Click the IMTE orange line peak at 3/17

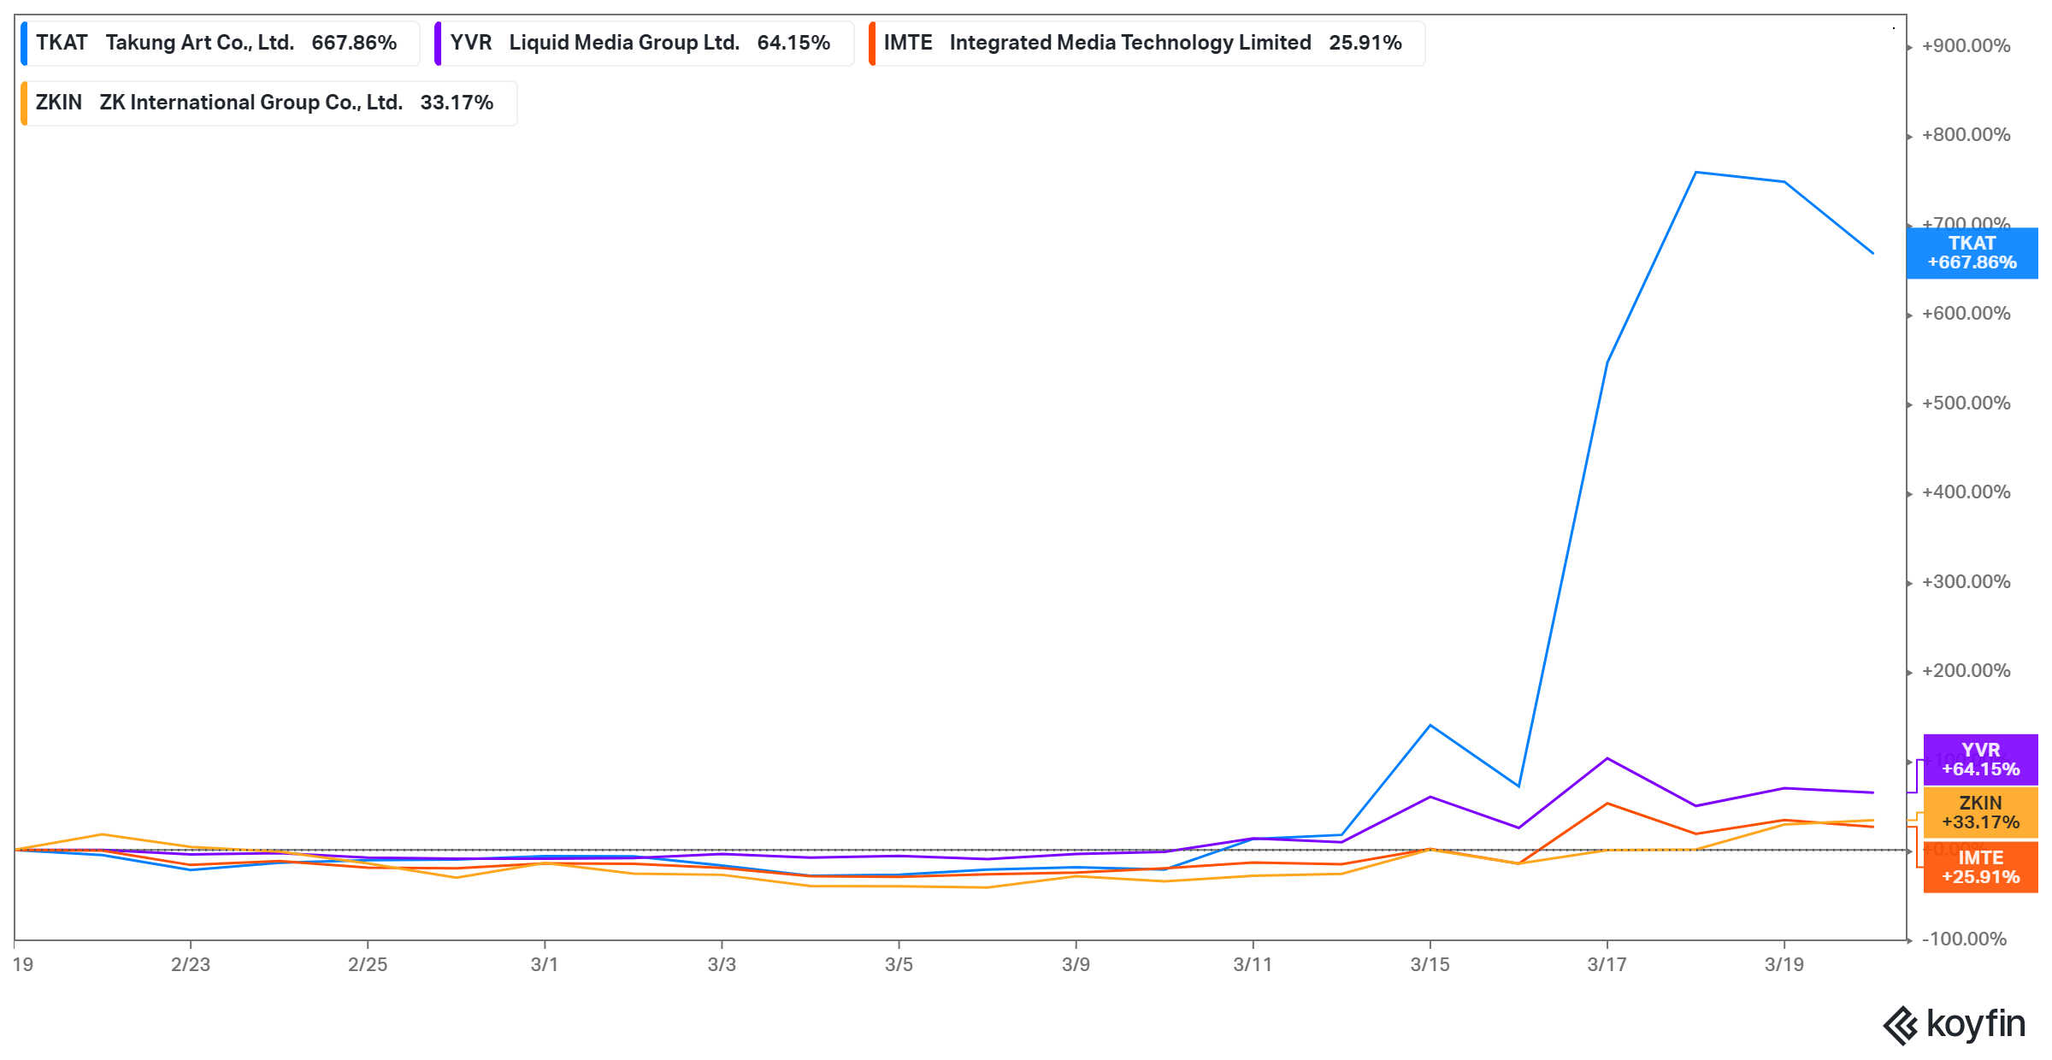click(1607, 804)
